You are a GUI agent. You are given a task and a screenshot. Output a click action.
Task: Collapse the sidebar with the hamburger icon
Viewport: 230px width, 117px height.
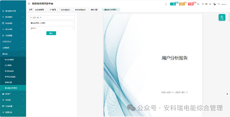point(29,4)
